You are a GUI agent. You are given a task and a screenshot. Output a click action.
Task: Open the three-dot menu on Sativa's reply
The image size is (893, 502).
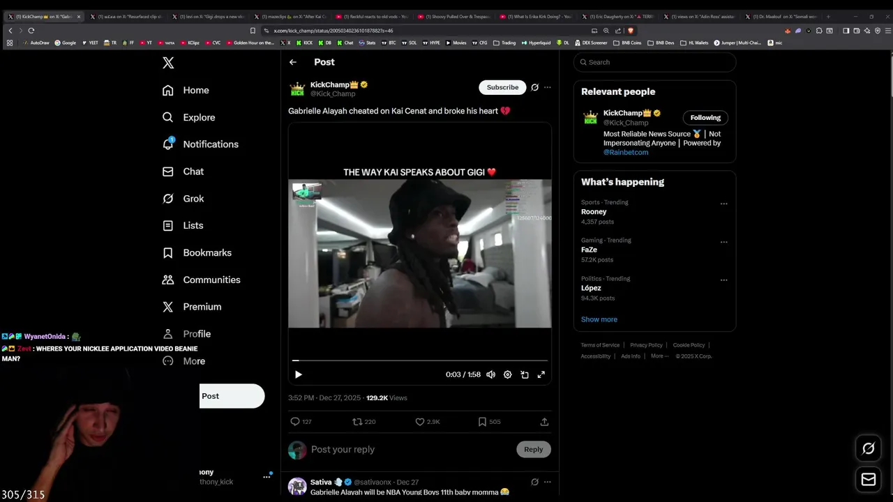click(548, 482)
